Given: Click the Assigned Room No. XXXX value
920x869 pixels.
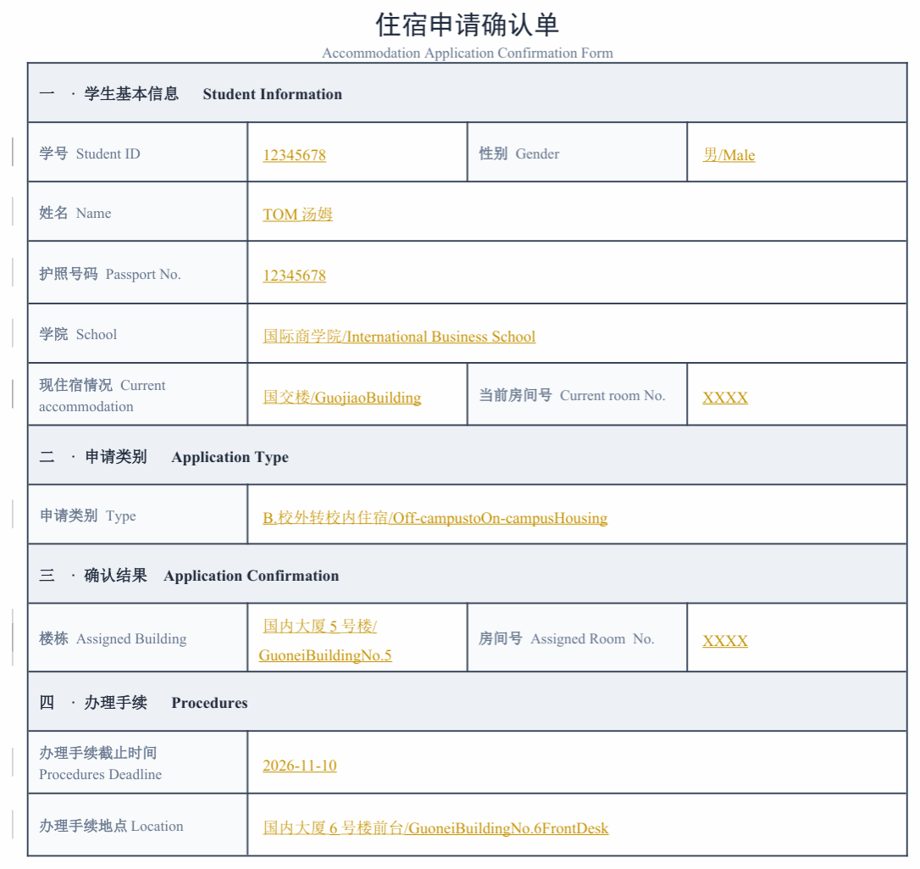Looking at the screenshot, I should point(725,641).
